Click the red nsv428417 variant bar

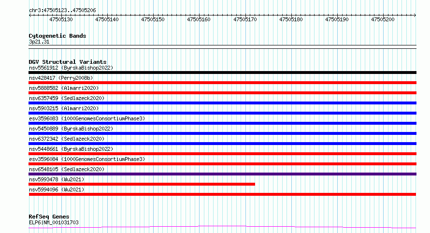(x=222, y=83)
